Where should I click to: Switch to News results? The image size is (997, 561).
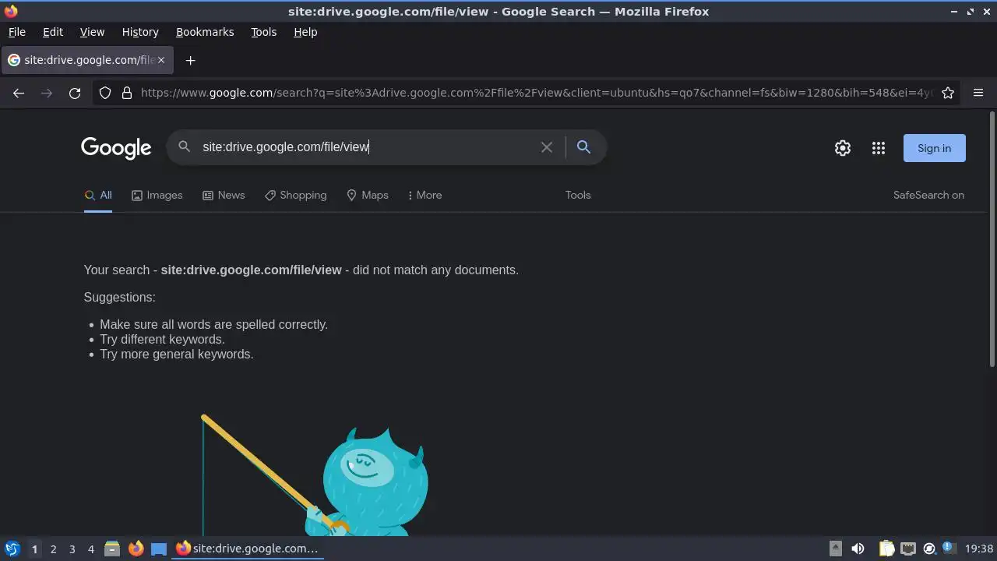pyautogui.click(x=224, y=195)
